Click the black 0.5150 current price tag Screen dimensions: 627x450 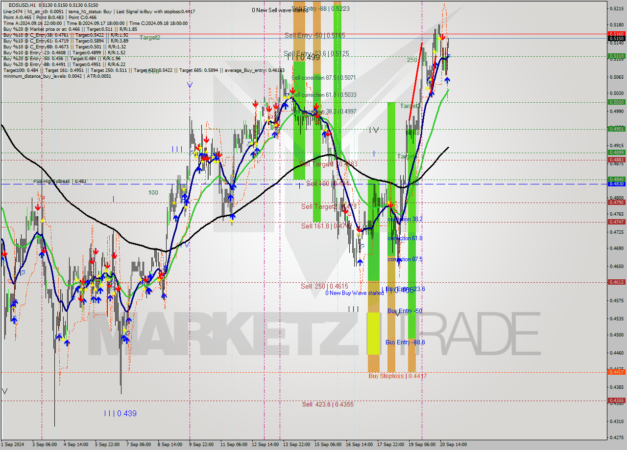pyautogui.click(x=616, y=38)
